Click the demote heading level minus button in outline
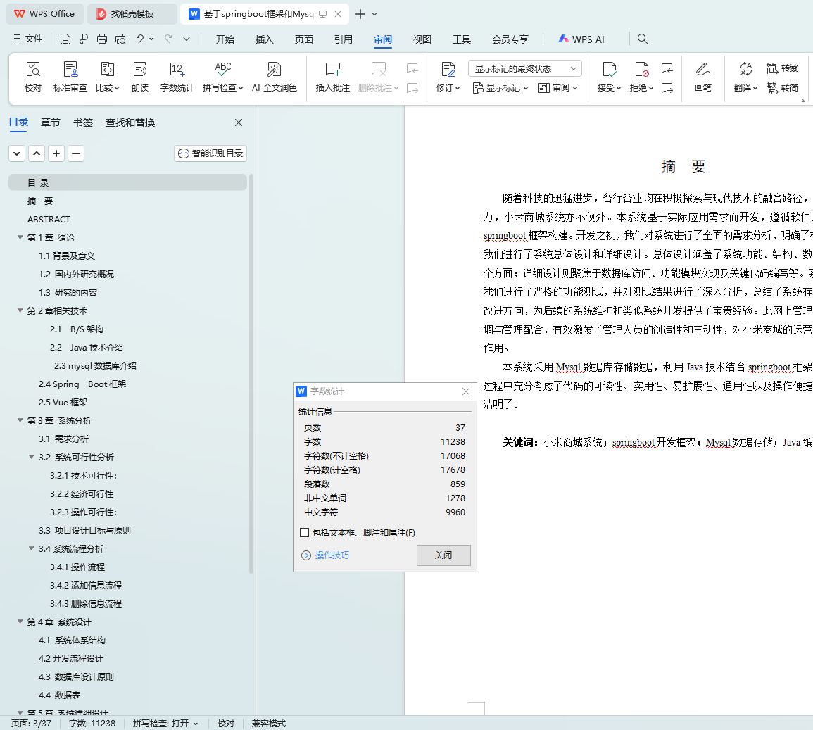 [x=76, y=153]
